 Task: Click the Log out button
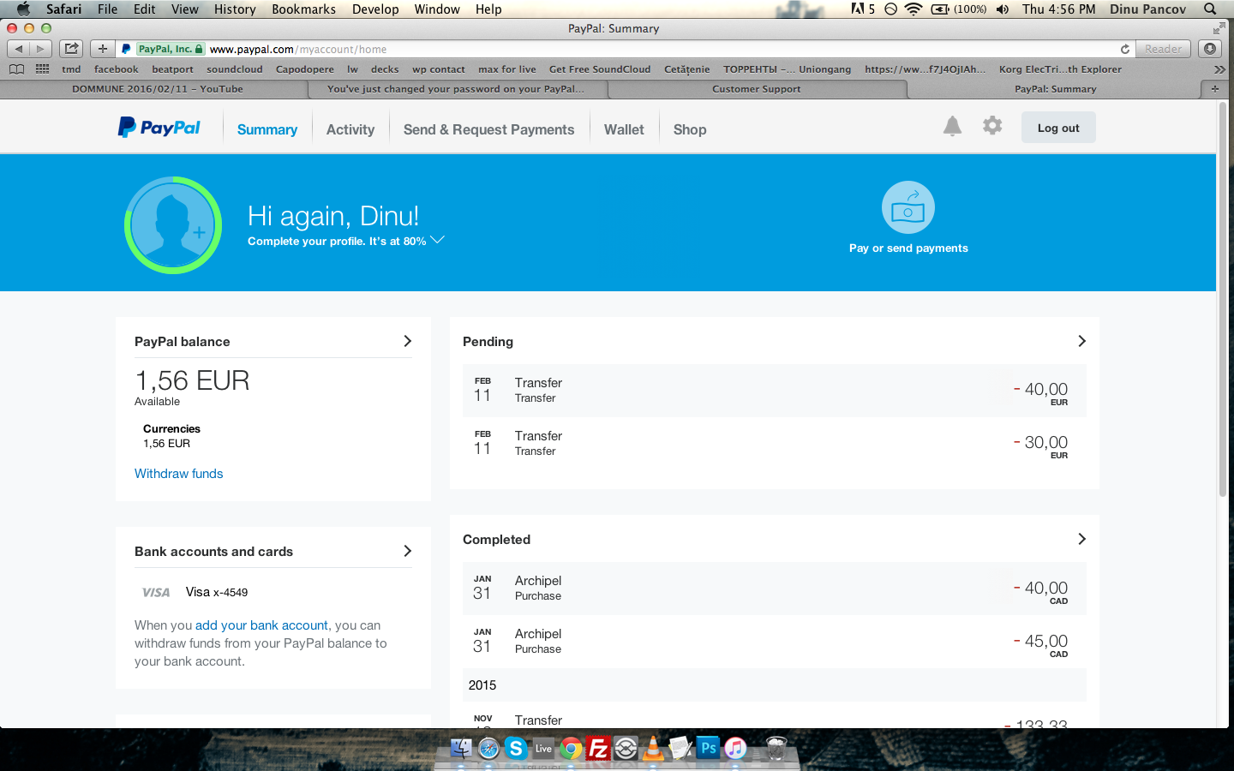1058,128
